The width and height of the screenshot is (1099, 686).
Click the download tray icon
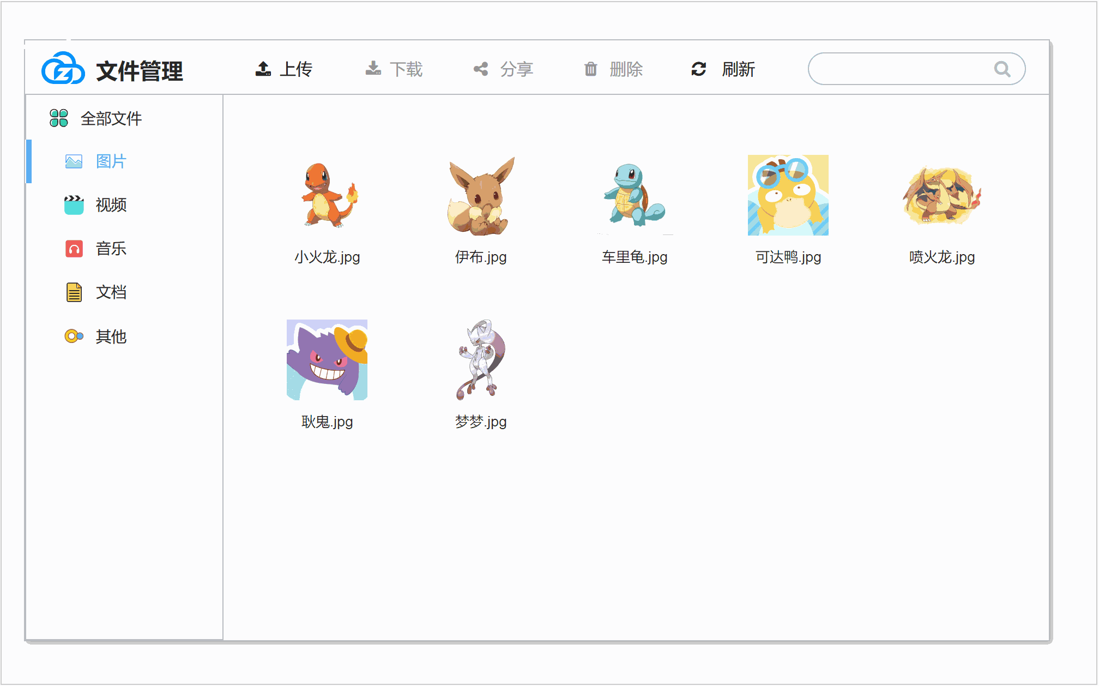click(373, 69)
